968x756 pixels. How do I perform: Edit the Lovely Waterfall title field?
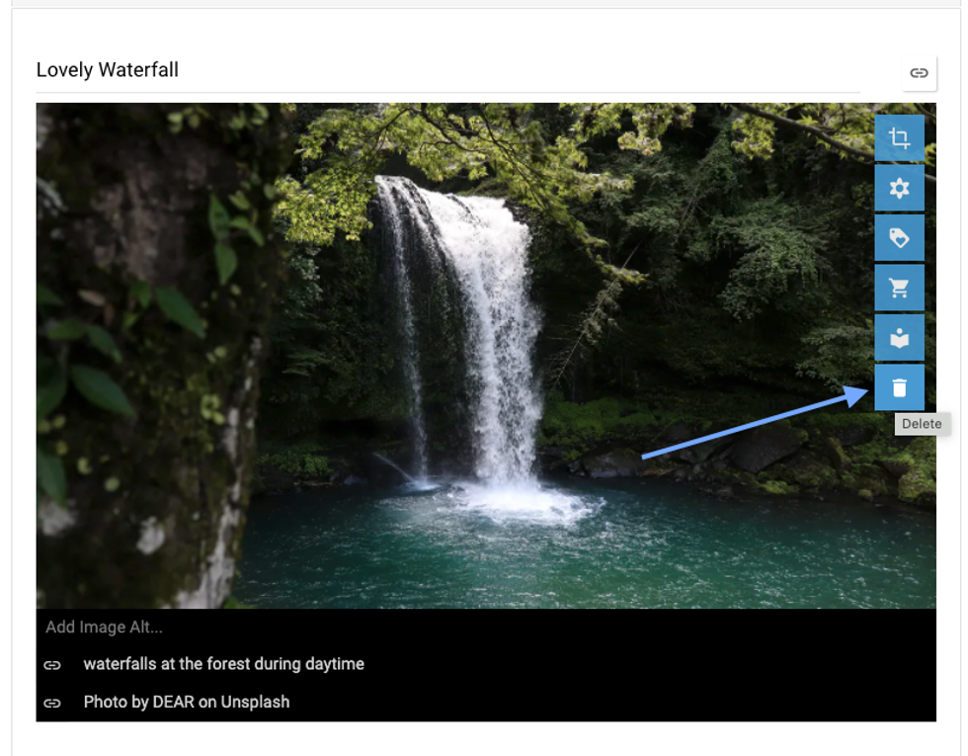point(447,70)
